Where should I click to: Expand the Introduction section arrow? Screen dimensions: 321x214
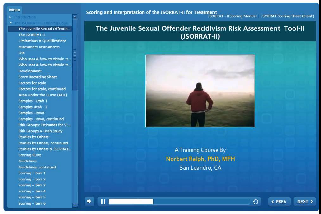coord(10,17)
